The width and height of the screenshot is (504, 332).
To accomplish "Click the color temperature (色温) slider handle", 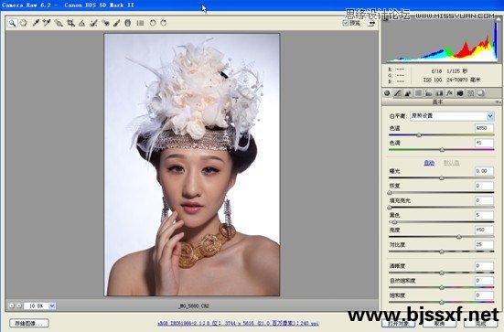I will point(419,135).
